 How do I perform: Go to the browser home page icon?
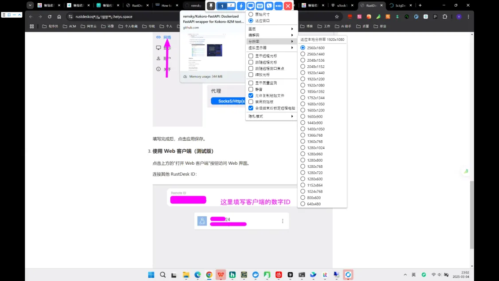[x=59, y=16]
